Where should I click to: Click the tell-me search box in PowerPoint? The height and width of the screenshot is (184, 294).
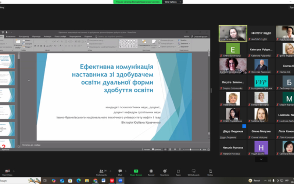pyautogui.click(x=109, y=36)
